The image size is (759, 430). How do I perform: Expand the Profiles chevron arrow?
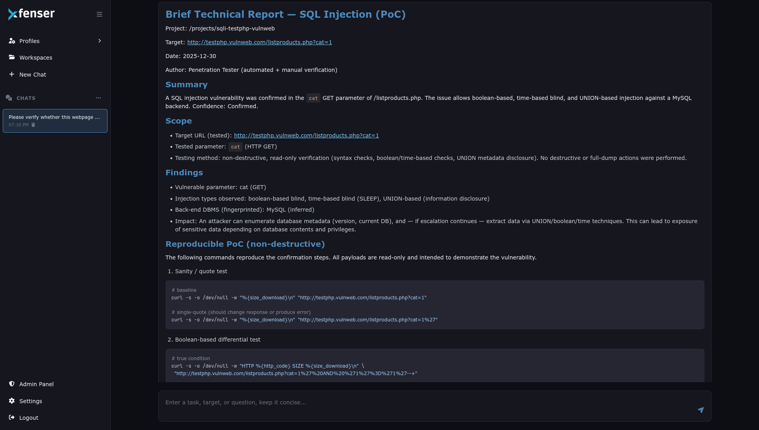click(x=100, y=41)
